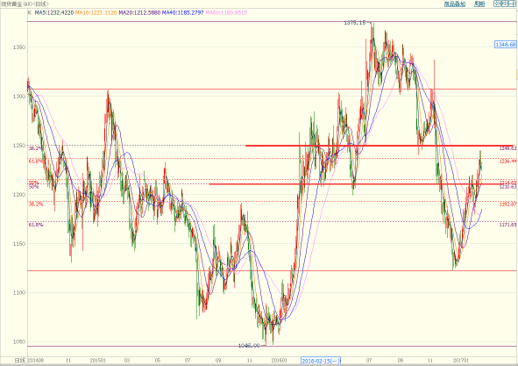The image size is (518, 366).
Task: Click the 1348.68 price tag on right axis
Action: (x=506, y=45)
